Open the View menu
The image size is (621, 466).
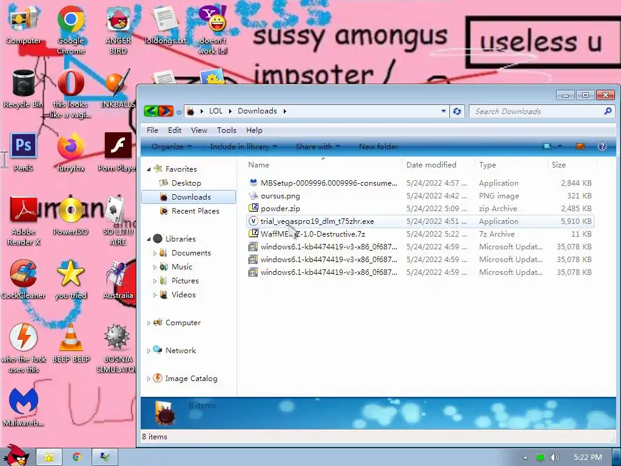pos(199,130)
